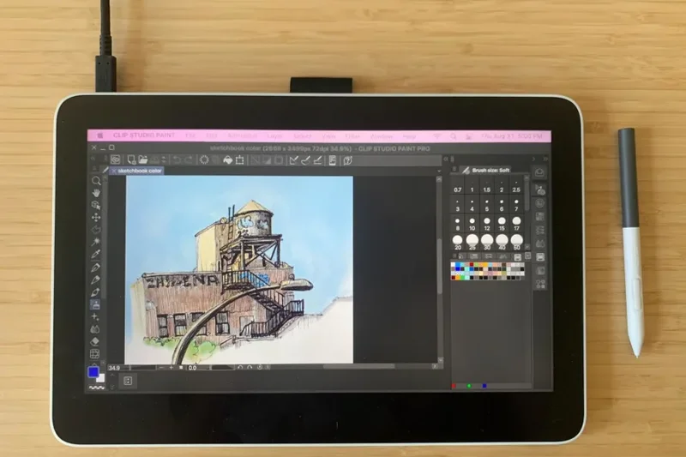
Task: Choose brush size 10
Action: point(472,225)
